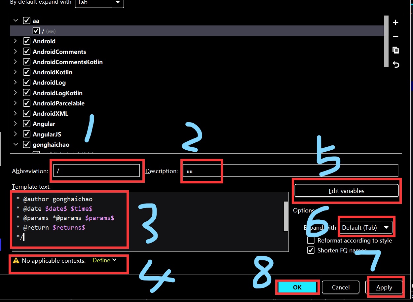Focus the Description input field
413x302 pixels.
(290, 171)
